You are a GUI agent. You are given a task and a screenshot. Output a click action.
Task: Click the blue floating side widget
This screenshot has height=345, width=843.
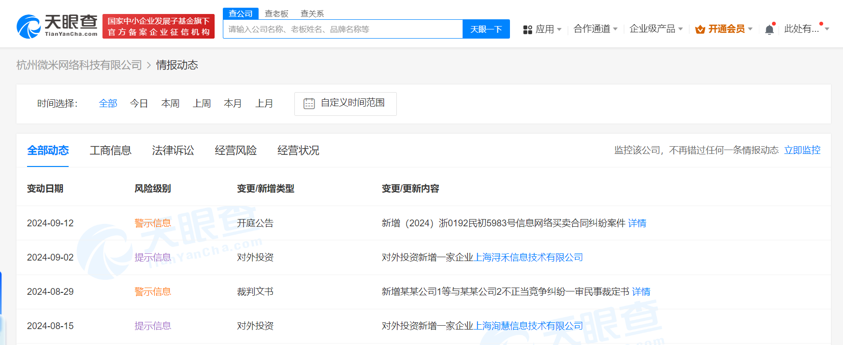2,308
